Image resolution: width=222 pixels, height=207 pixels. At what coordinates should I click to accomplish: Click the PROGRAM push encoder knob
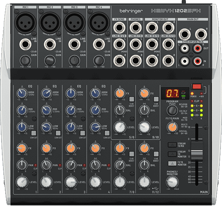[x=172, y=110]
